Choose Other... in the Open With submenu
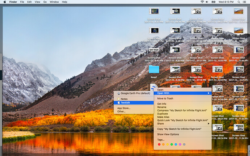Viewport: 250px width, 156px height. (x=134, y=111)
